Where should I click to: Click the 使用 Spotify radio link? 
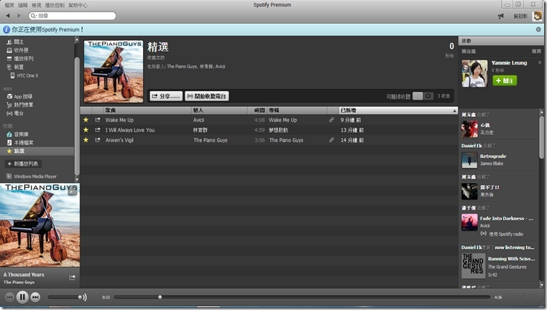[x=505, y=234]
